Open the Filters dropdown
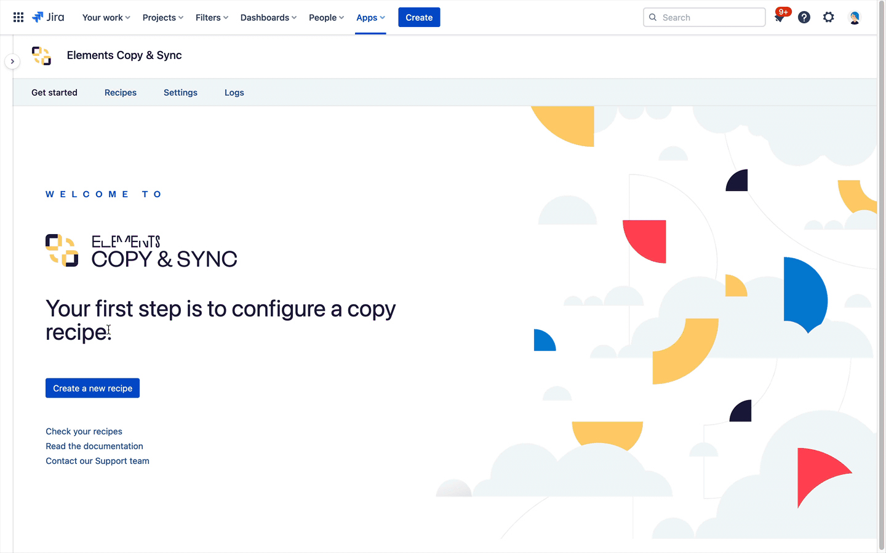This screenshot has height=553, width=886. 212,17
